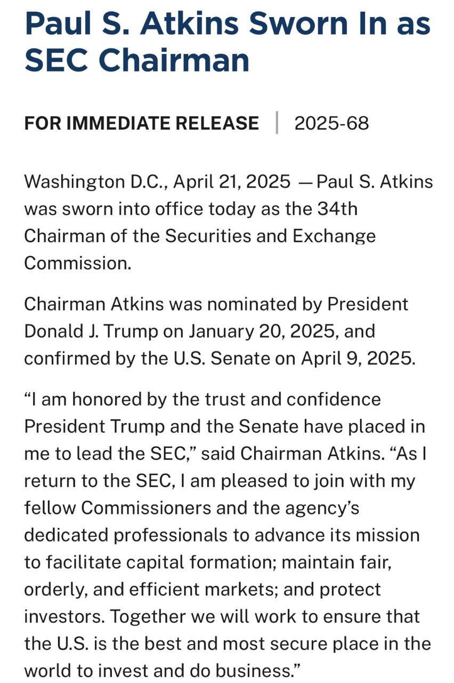Click the phrase "fellow Commissioners"
Screen dimensions: 454x683
(x=118, y=507)
